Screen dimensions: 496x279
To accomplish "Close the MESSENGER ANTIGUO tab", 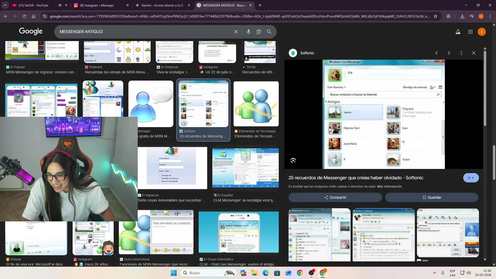I will [251, 5].
